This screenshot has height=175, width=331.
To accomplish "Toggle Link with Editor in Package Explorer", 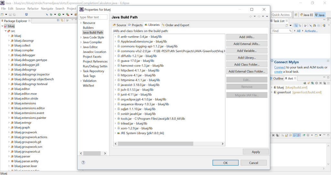I will coord(62,20).
